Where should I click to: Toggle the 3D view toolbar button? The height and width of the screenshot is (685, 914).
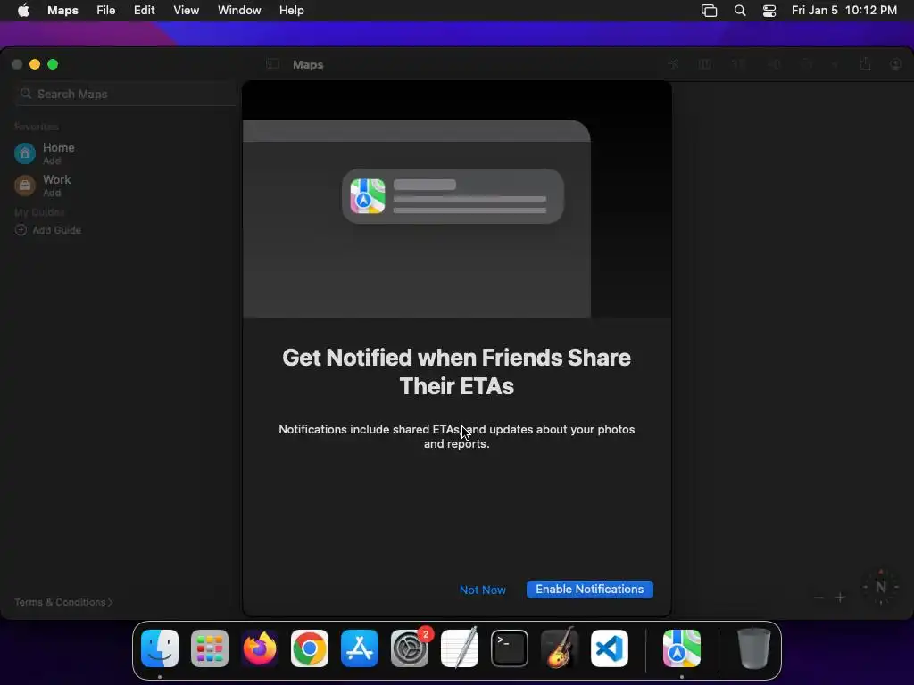[x=738, y=64]
